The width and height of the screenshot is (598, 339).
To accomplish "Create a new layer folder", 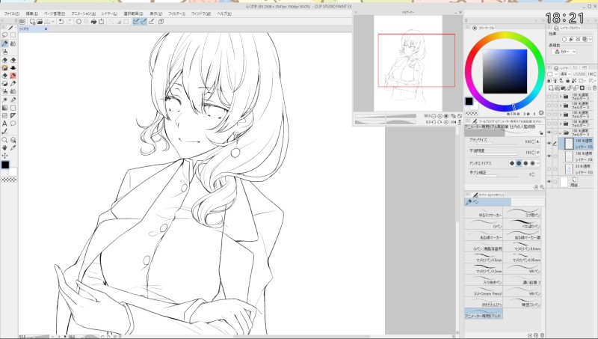I will point(563,88).
